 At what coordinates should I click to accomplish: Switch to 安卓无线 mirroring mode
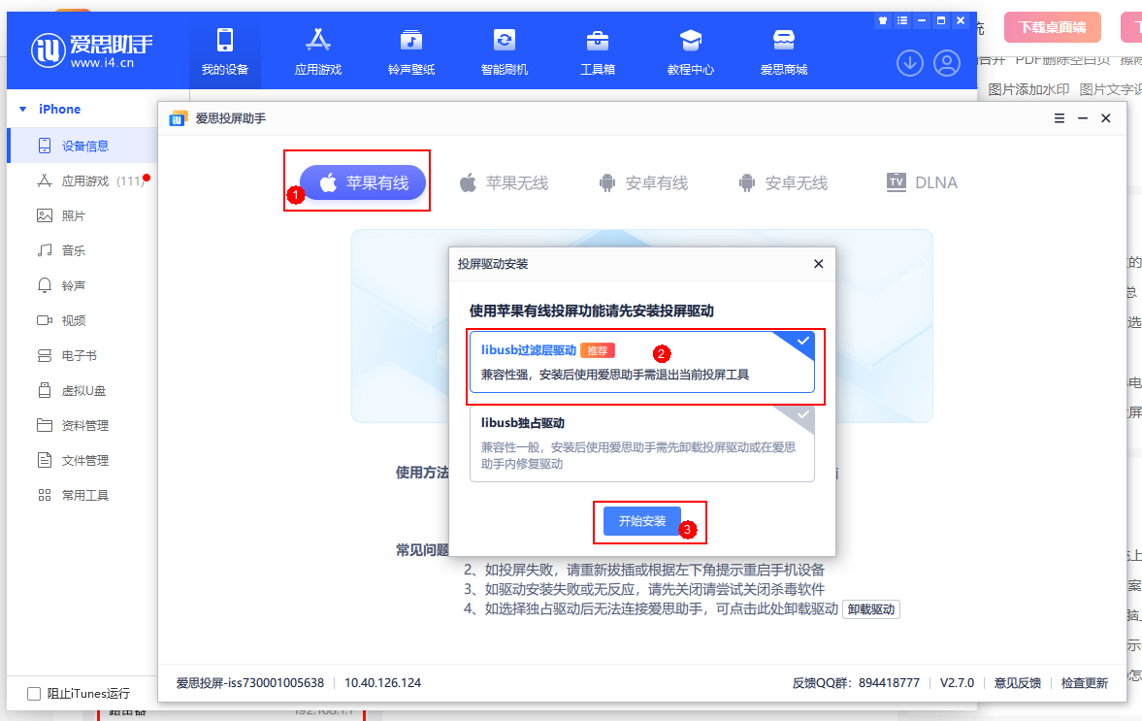coord(783,182)
